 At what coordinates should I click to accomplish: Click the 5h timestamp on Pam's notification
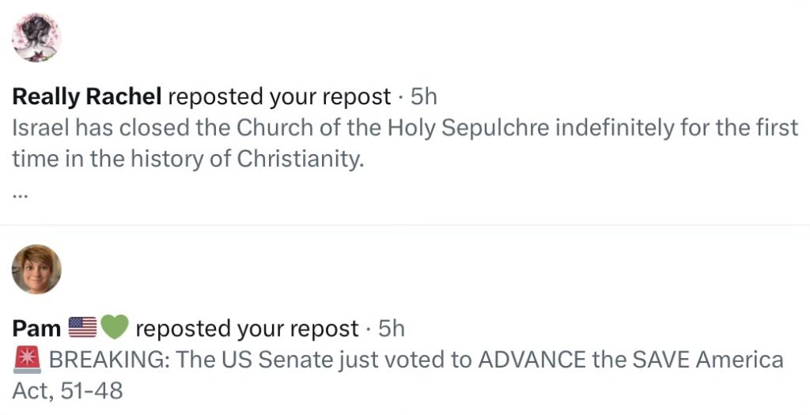pyautogui.click(x=392, y=328)
